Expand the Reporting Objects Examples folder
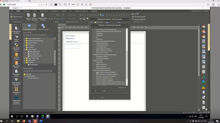The image size is (220, 123). (x=25, y=41)
